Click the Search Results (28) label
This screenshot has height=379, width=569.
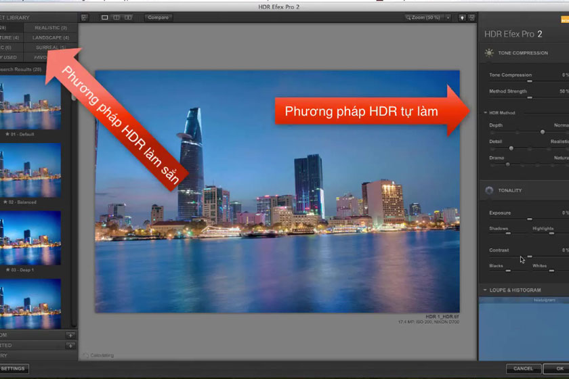point(21,69)
